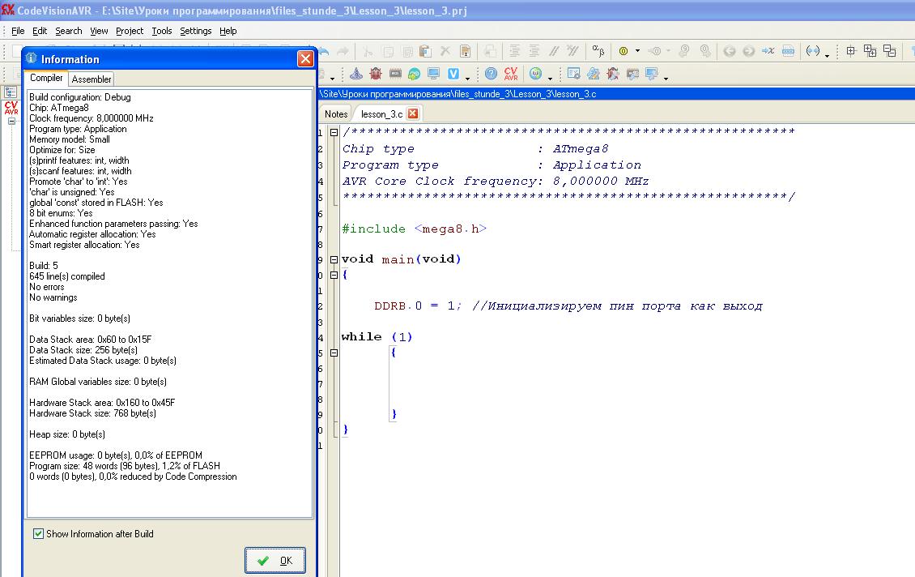Collapse the project tree node under CVAVR
Viewport: 915px width, 577px height.
point(12,122)
